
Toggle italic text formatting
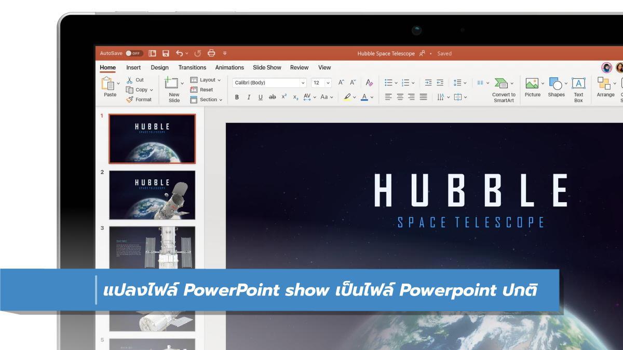(249, 97)
